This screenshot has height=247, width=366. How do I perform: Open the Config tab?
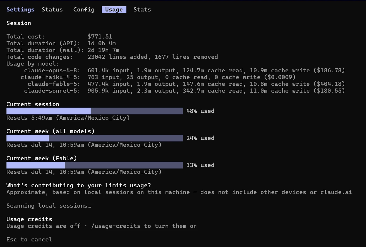point(84,9)
